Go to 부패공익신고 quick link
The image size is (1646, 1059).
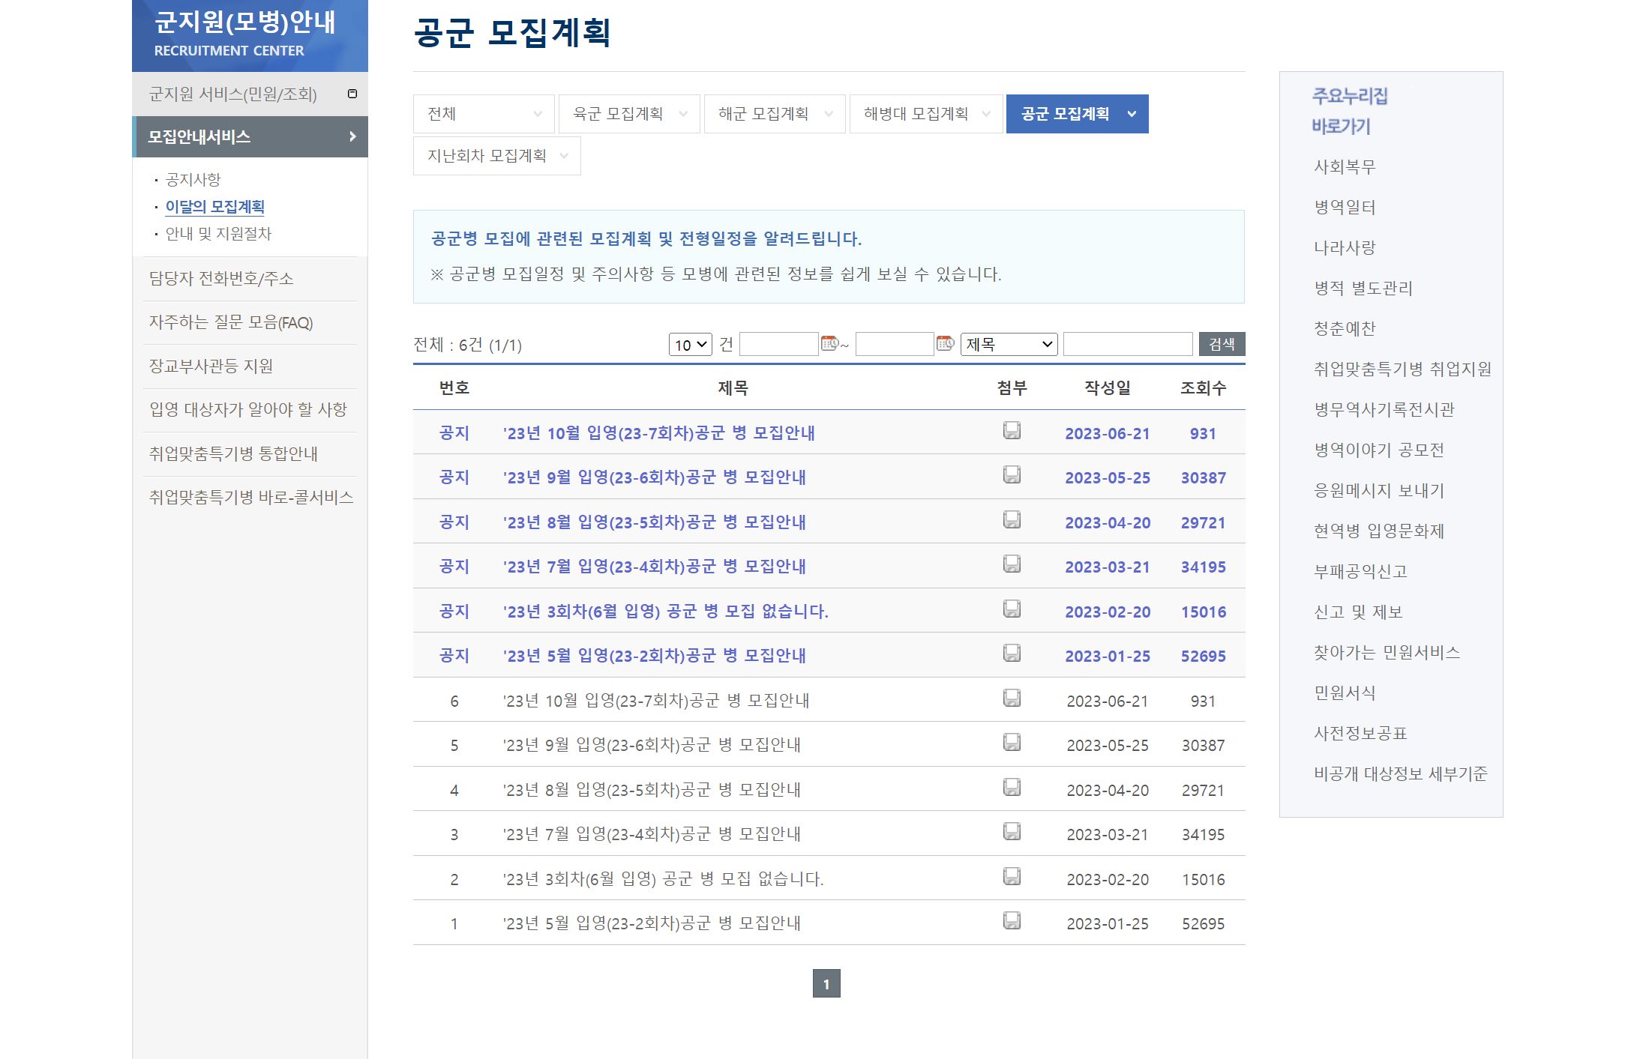click(x=1360, y=572)
